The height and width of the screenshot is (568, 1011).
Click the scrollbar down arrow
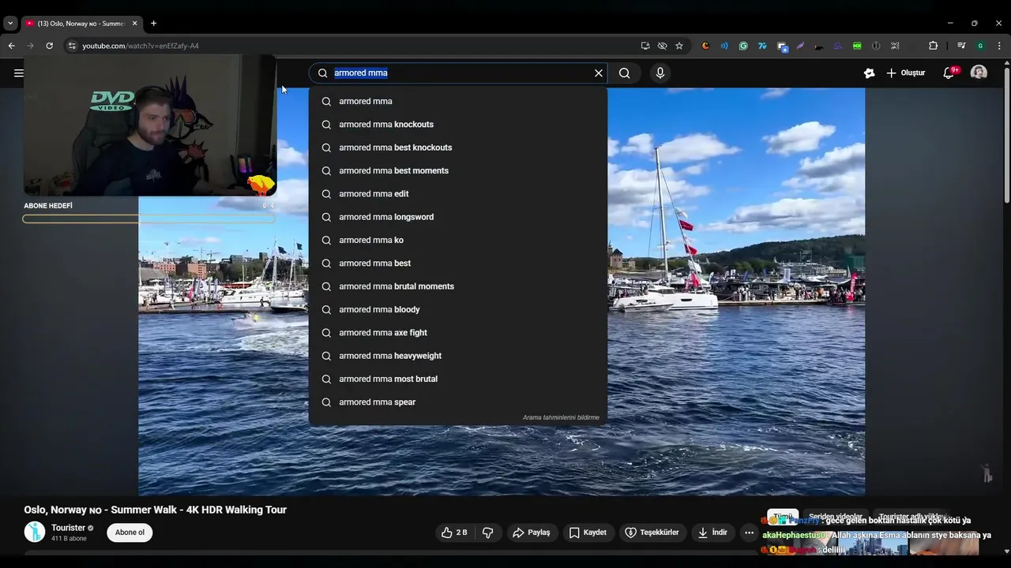coord(1005,551)
